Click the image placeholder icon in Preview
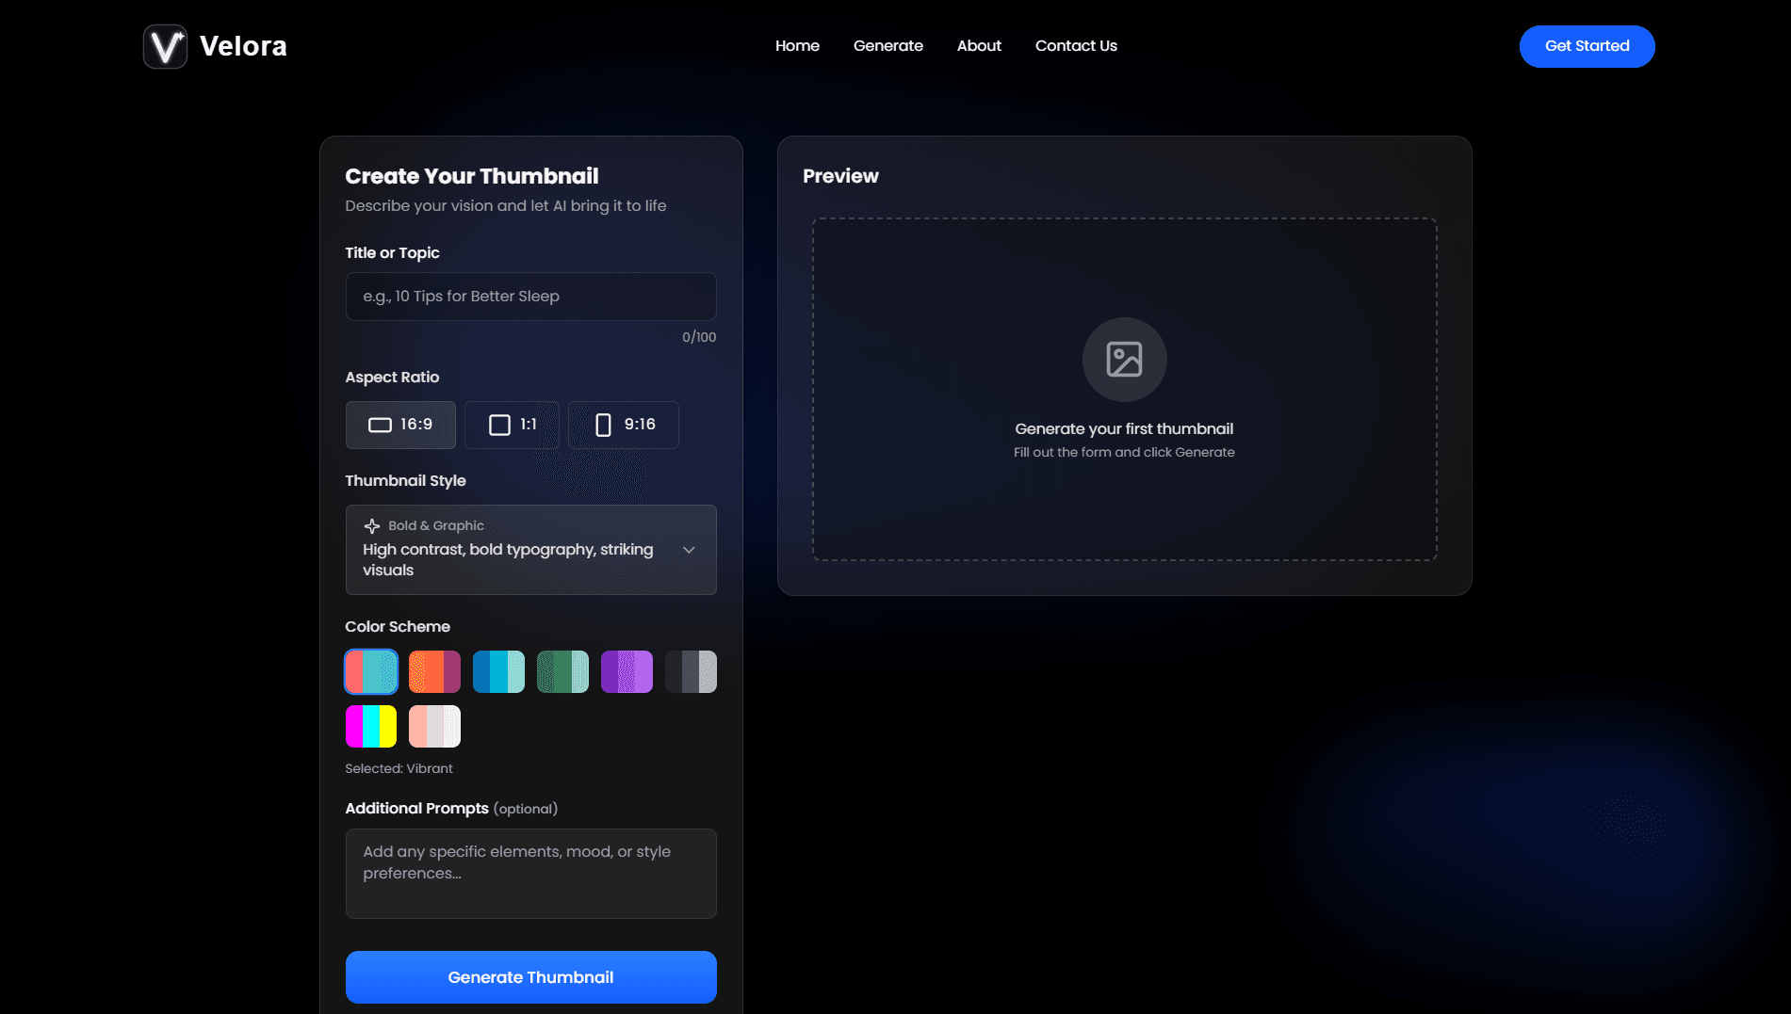1791x1014 pixels. [x=1124, y=360]
